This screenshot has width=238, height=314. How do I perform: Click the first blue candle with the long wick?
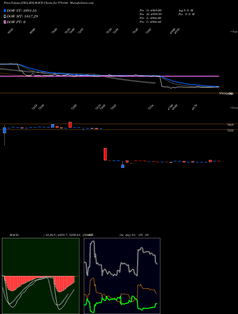click(x=4, y=130)
